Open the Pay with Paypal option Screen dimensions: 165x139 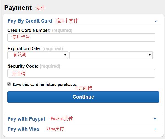(x=26, y=119)
